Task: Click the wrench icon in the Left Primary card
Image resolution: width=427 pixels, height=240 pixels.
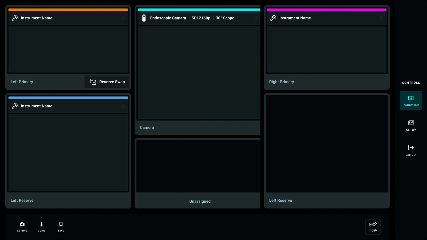Action: [x=15, y=18]
